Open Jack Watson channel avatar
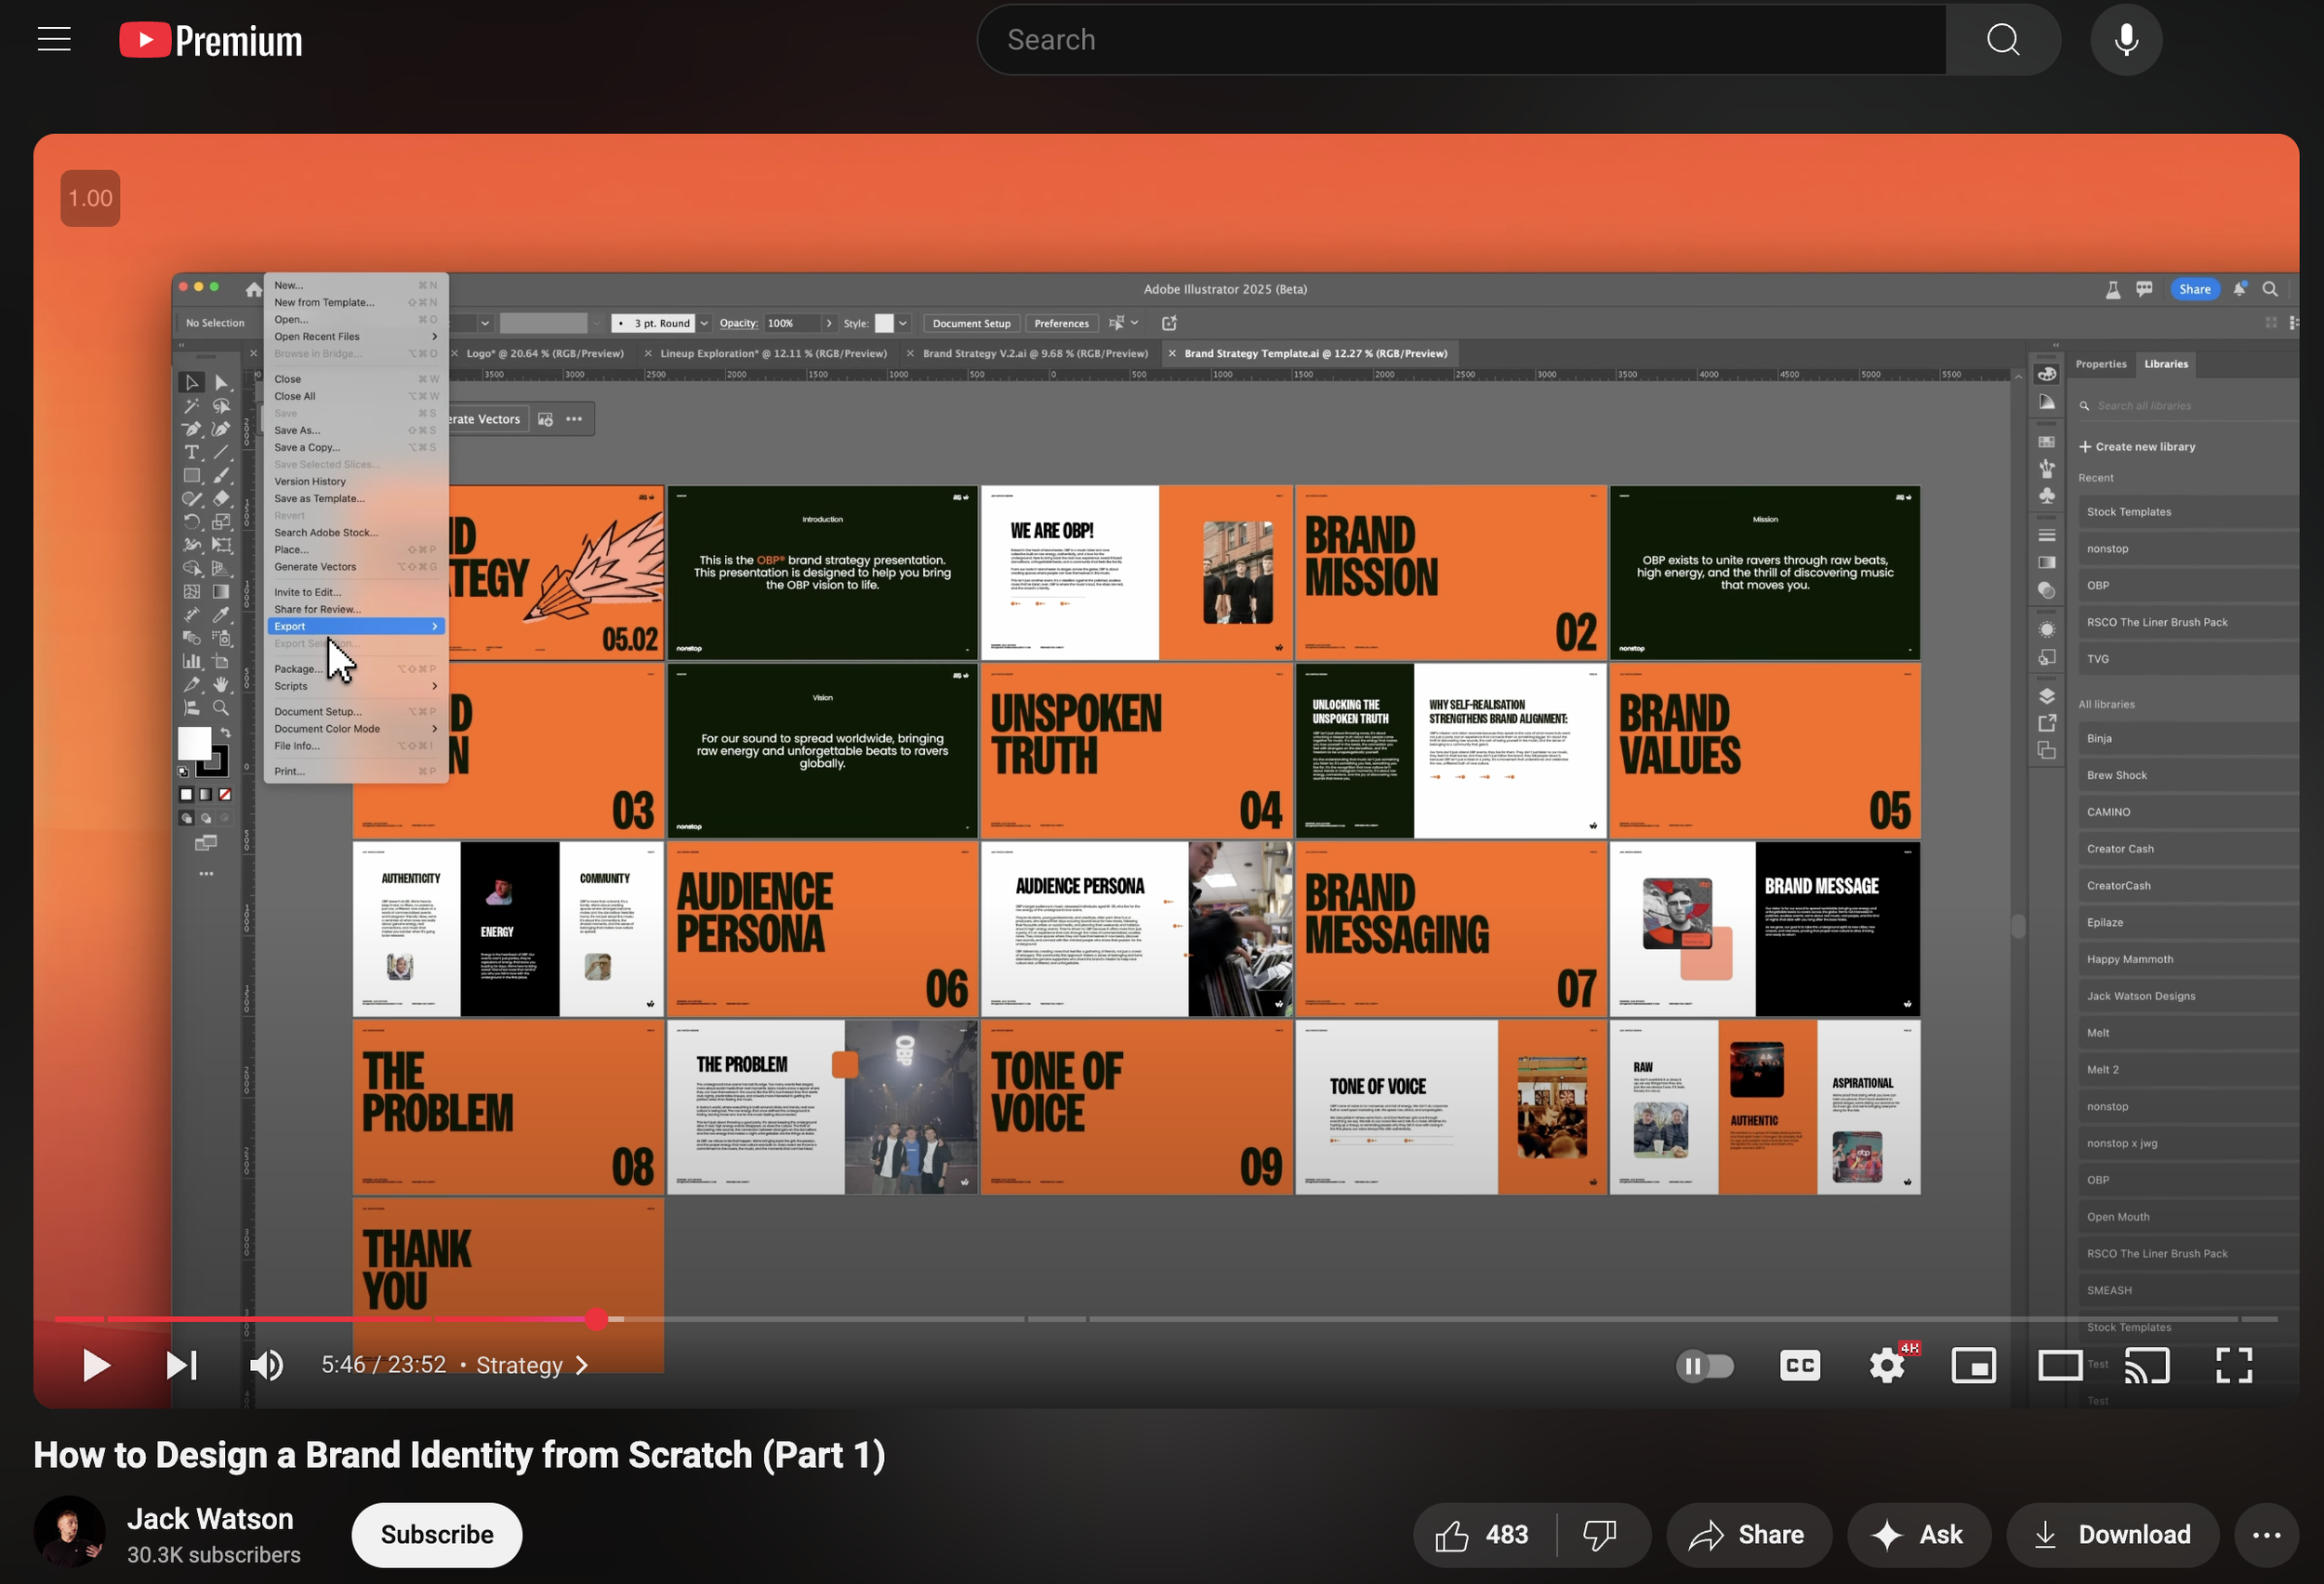2324x1584 pixels. [x=69, y=1531]
